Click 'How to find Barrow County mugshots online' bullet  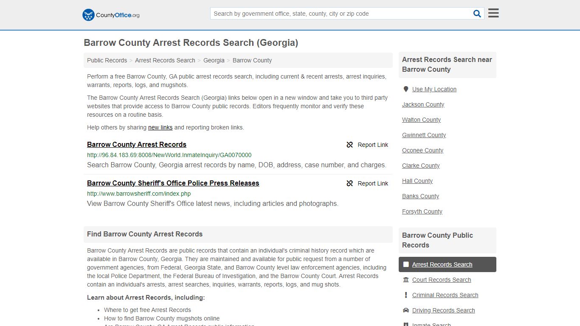click(162, 318)
